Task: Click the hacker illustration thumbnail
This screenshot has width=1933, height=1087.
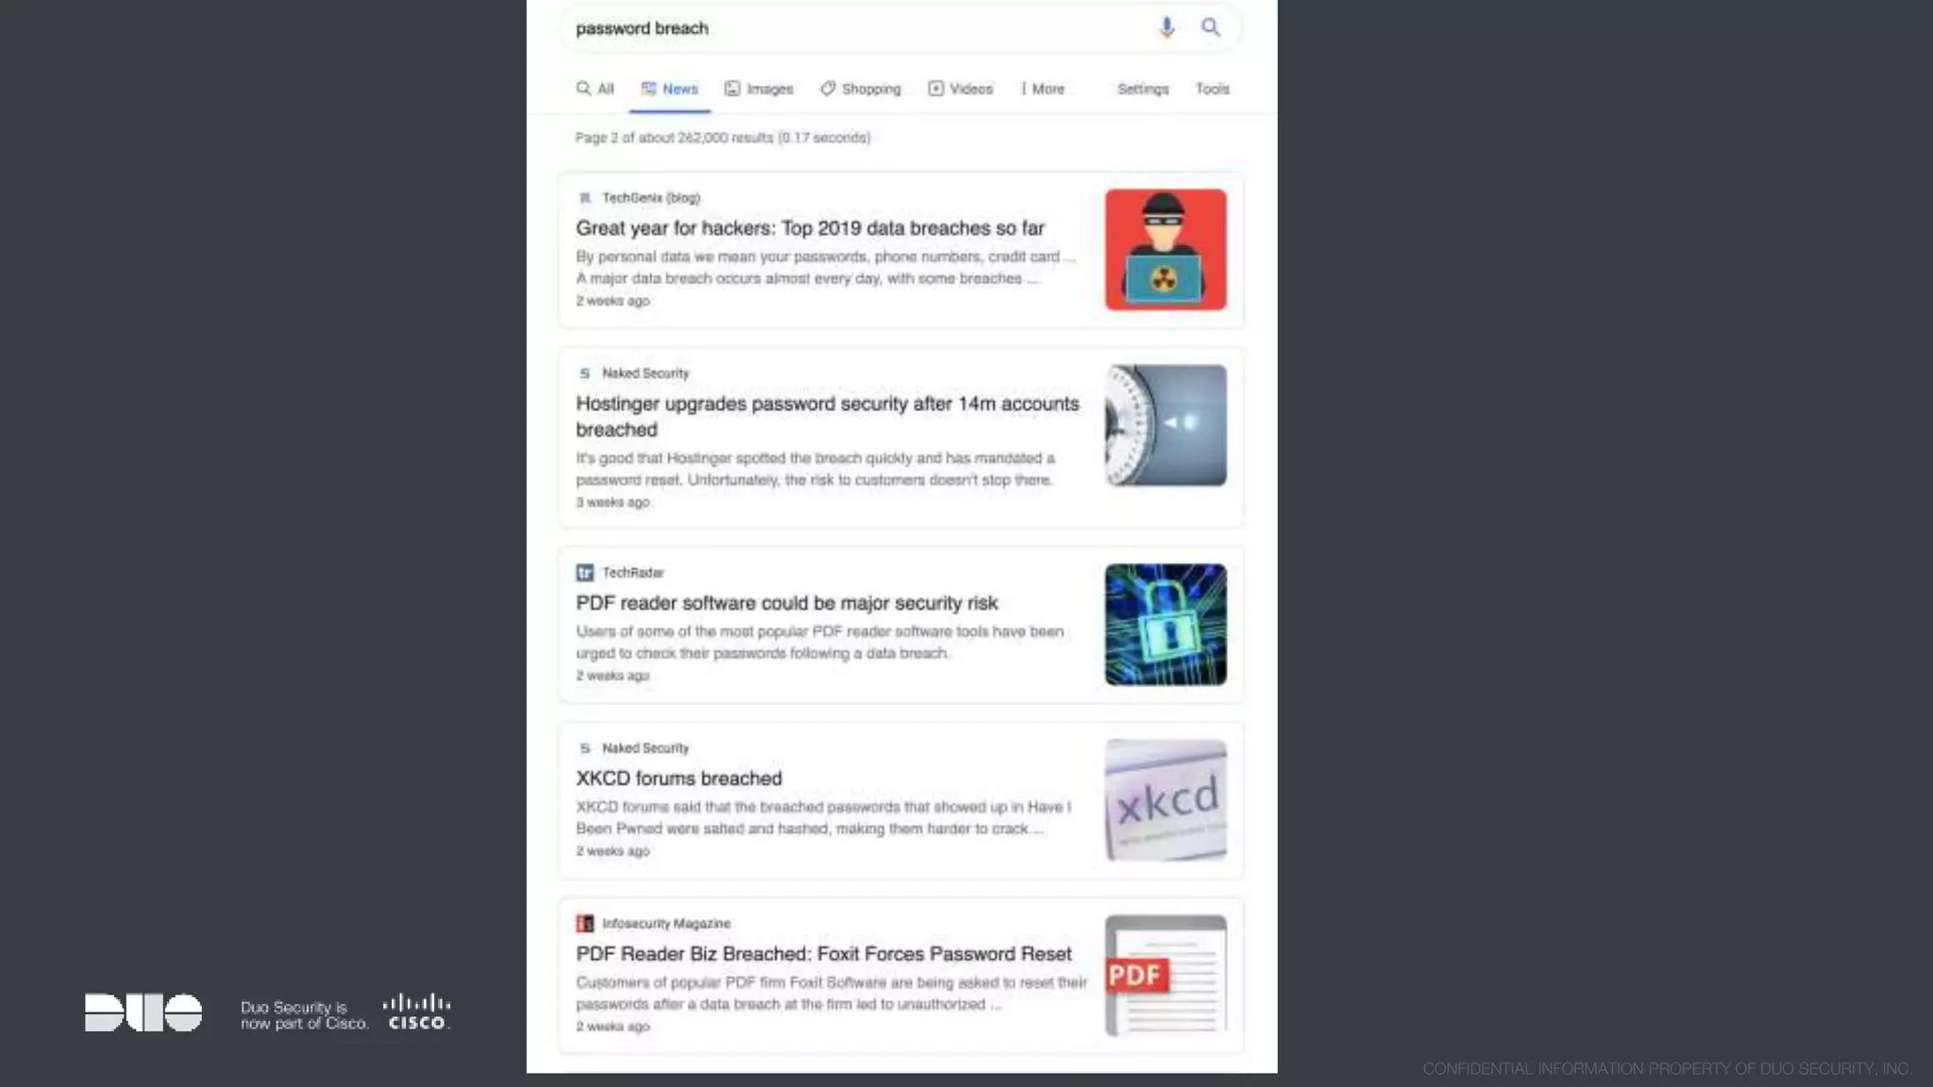Action: pos(1166,250)
